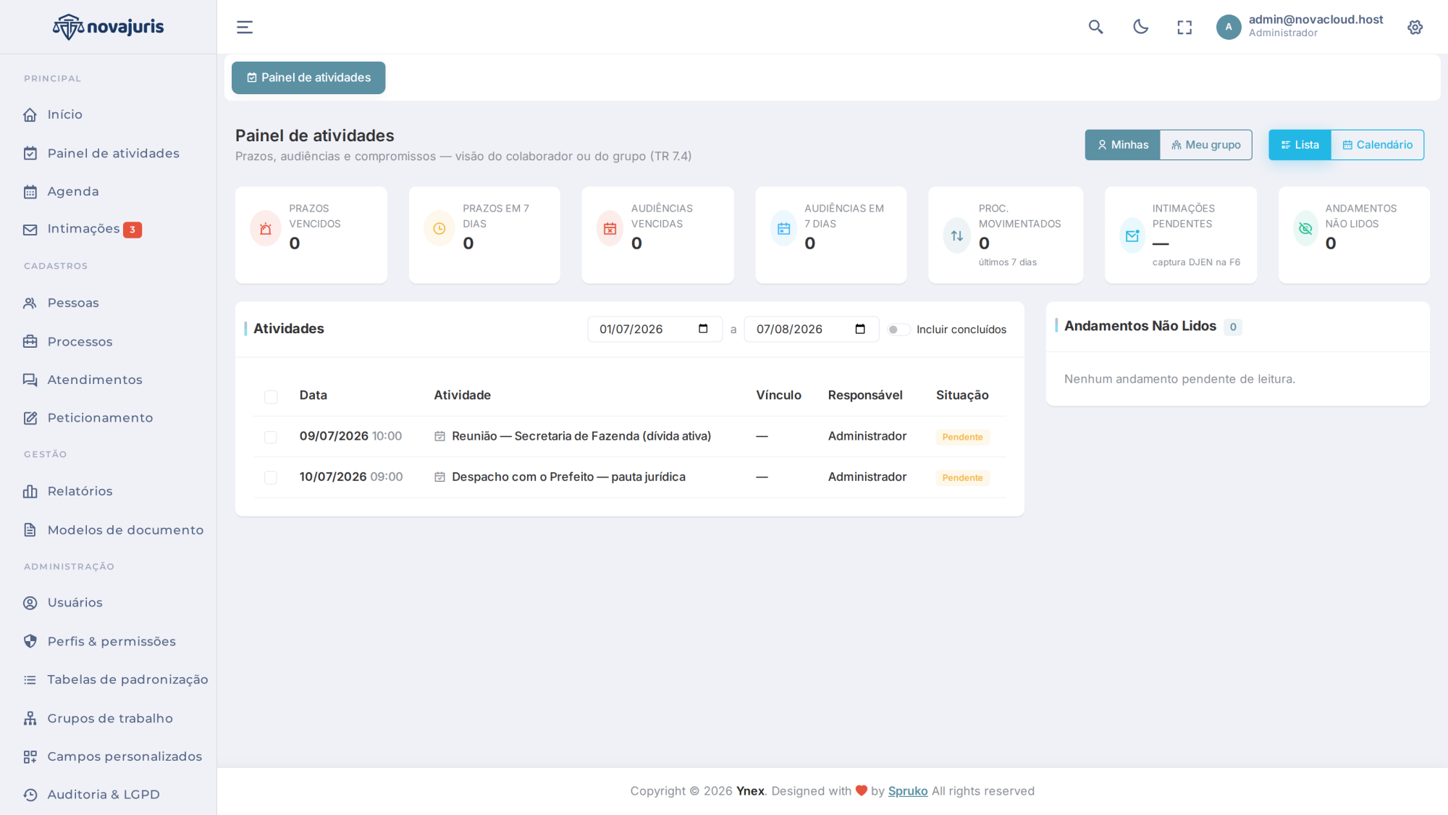
Task: Click the Andamentos não lidos eye icon
Action: point(1305,229)
